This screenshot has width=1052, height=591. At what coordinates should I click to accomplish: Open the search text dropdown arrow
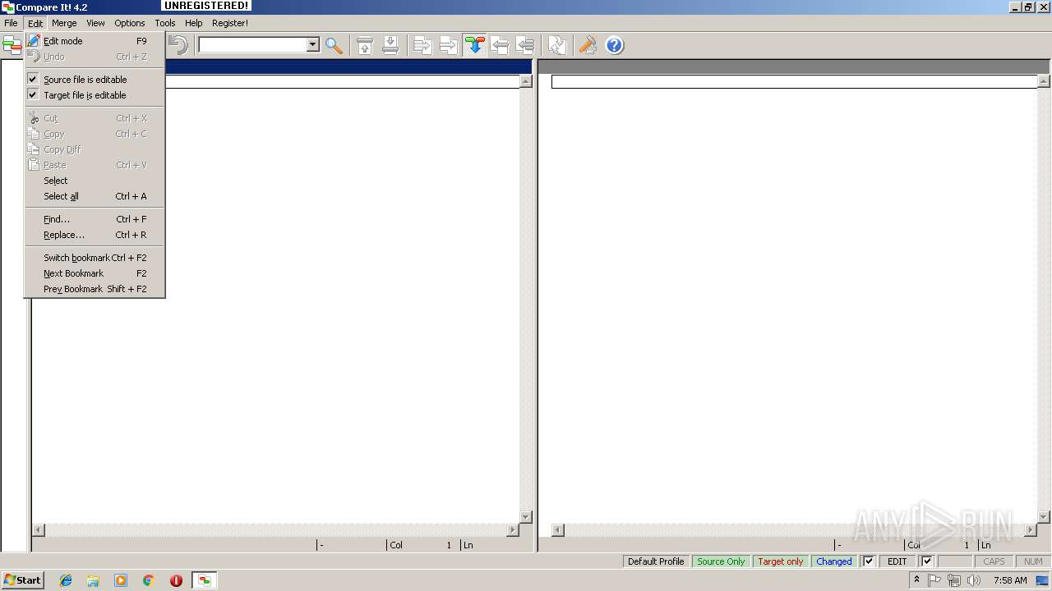[x=312, y=45]
